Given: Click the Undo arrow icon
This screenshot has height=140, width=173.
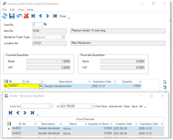Looking at the screenshot, I should 19,16.
